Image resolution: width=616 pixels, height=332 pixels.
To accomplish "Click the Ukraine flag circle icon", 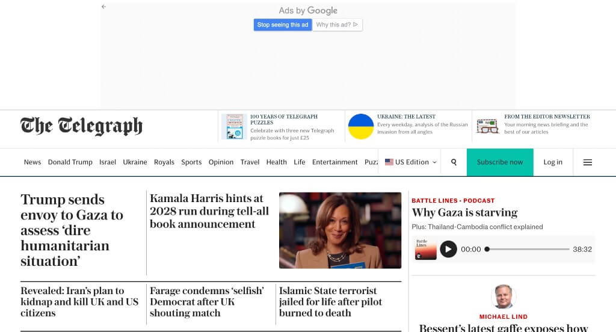I will [361, 126].
